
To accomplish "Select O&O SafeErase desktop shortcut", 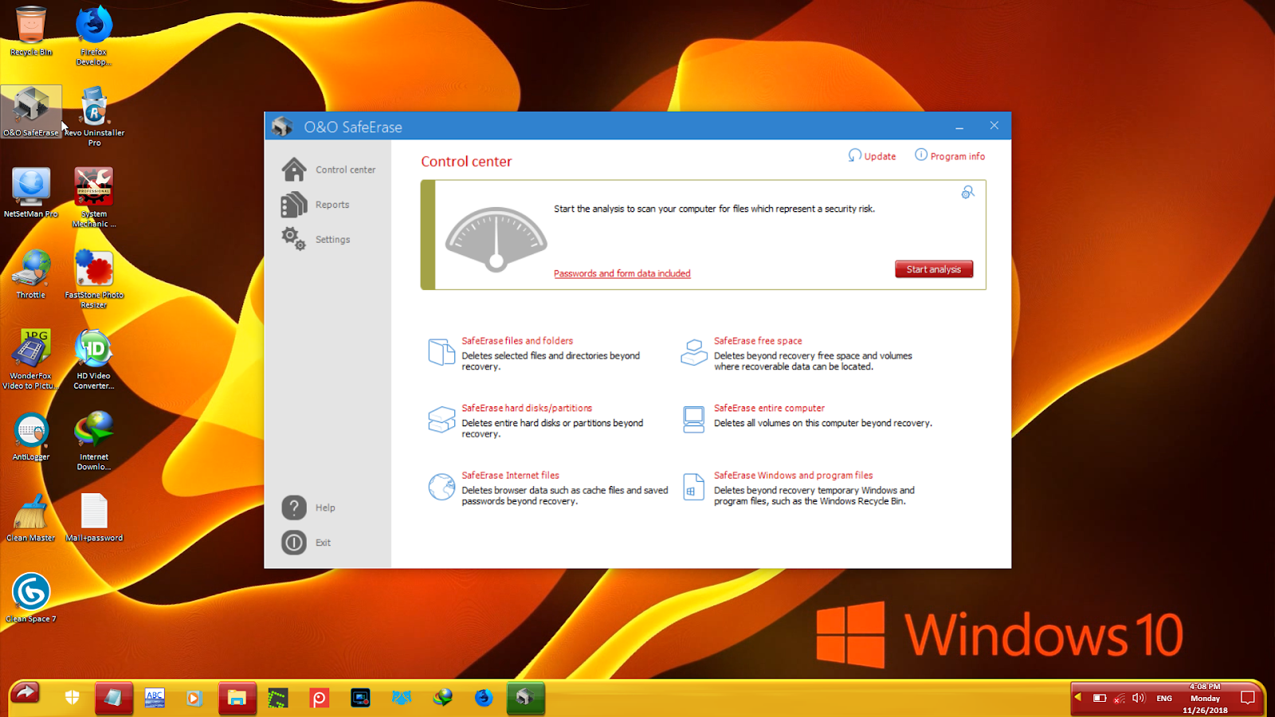I will pyautogui.click(x=31, y=112).
